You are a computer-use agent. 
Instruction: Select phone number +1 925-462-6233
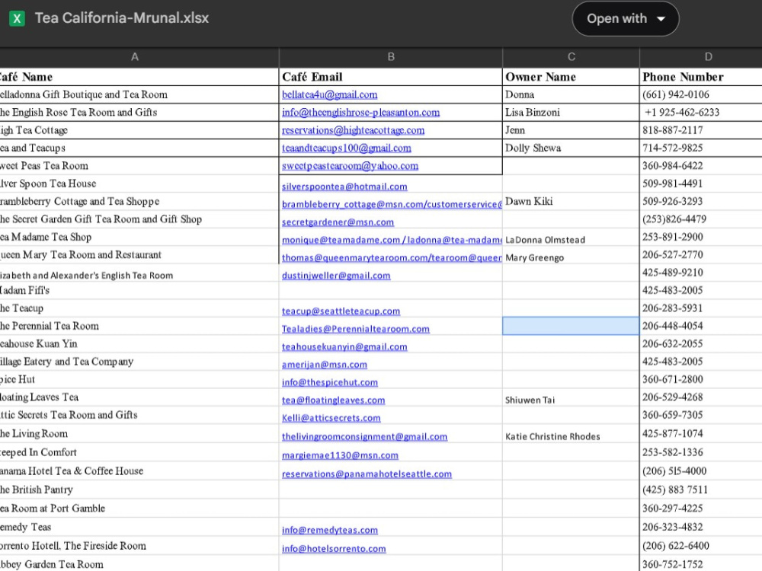(701, 112)
